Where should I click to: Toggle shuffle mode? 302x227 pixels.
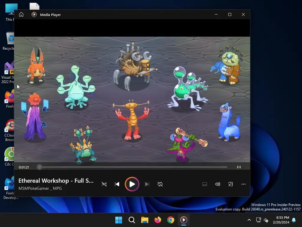[x=104, y=184]
